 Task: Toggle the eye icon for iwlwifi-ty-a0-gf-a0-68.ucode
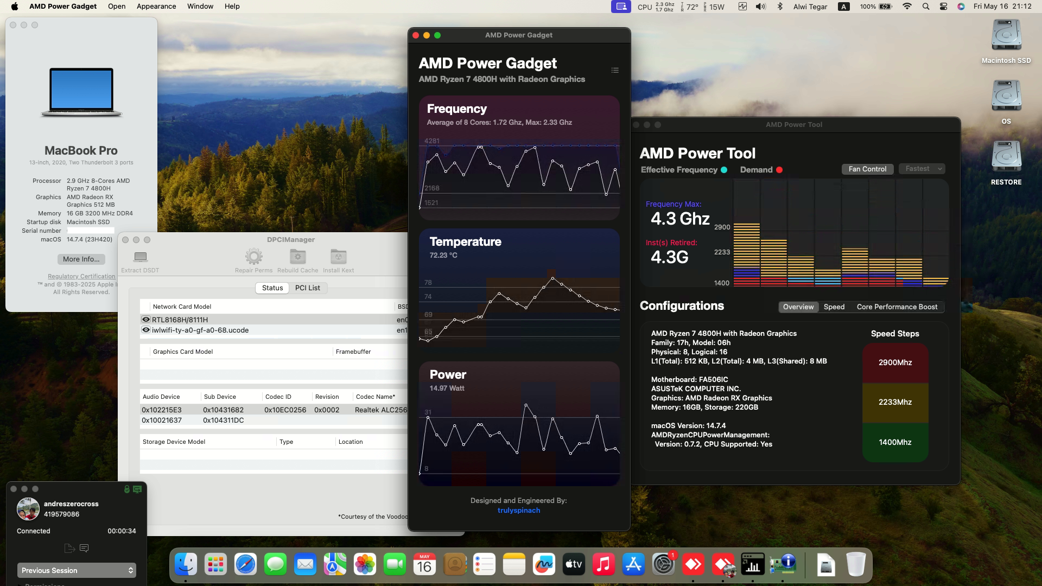coord(145,330)
